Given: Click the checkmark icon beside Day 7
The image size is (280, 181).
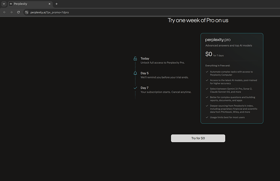Looking at the screenshot, I should [135, 88].
